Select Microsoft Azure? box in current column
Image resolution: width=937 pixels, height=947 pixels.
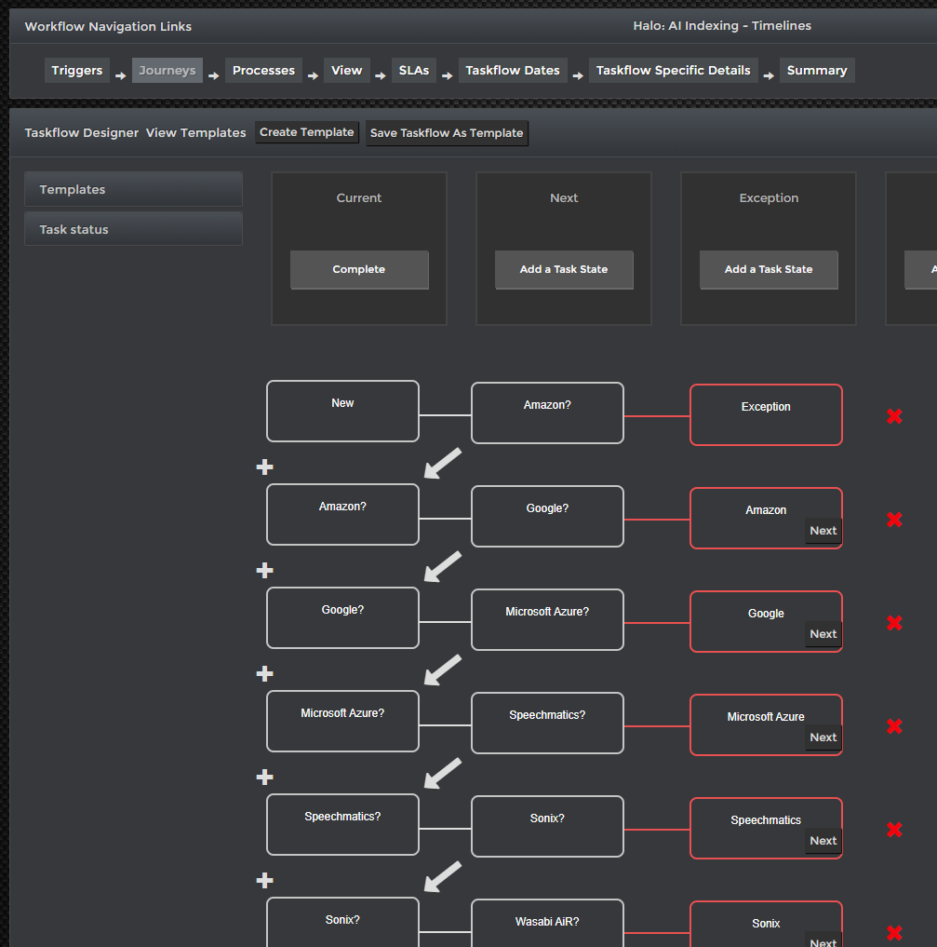(x=342, y=721)
